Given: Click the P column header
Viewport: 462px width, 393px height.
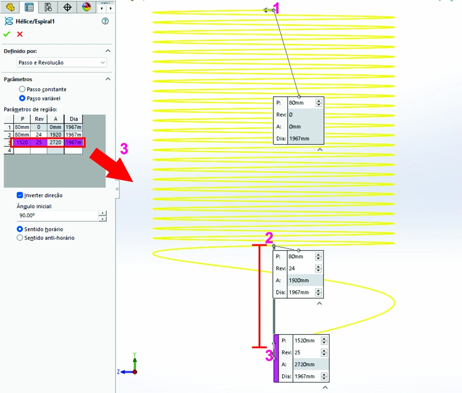Looking at the screenshot, I should coord(22,119).
